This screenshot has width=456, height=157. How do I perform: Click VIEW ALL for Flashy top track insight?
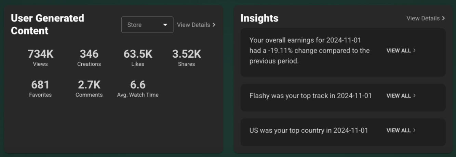pos(399,96)
